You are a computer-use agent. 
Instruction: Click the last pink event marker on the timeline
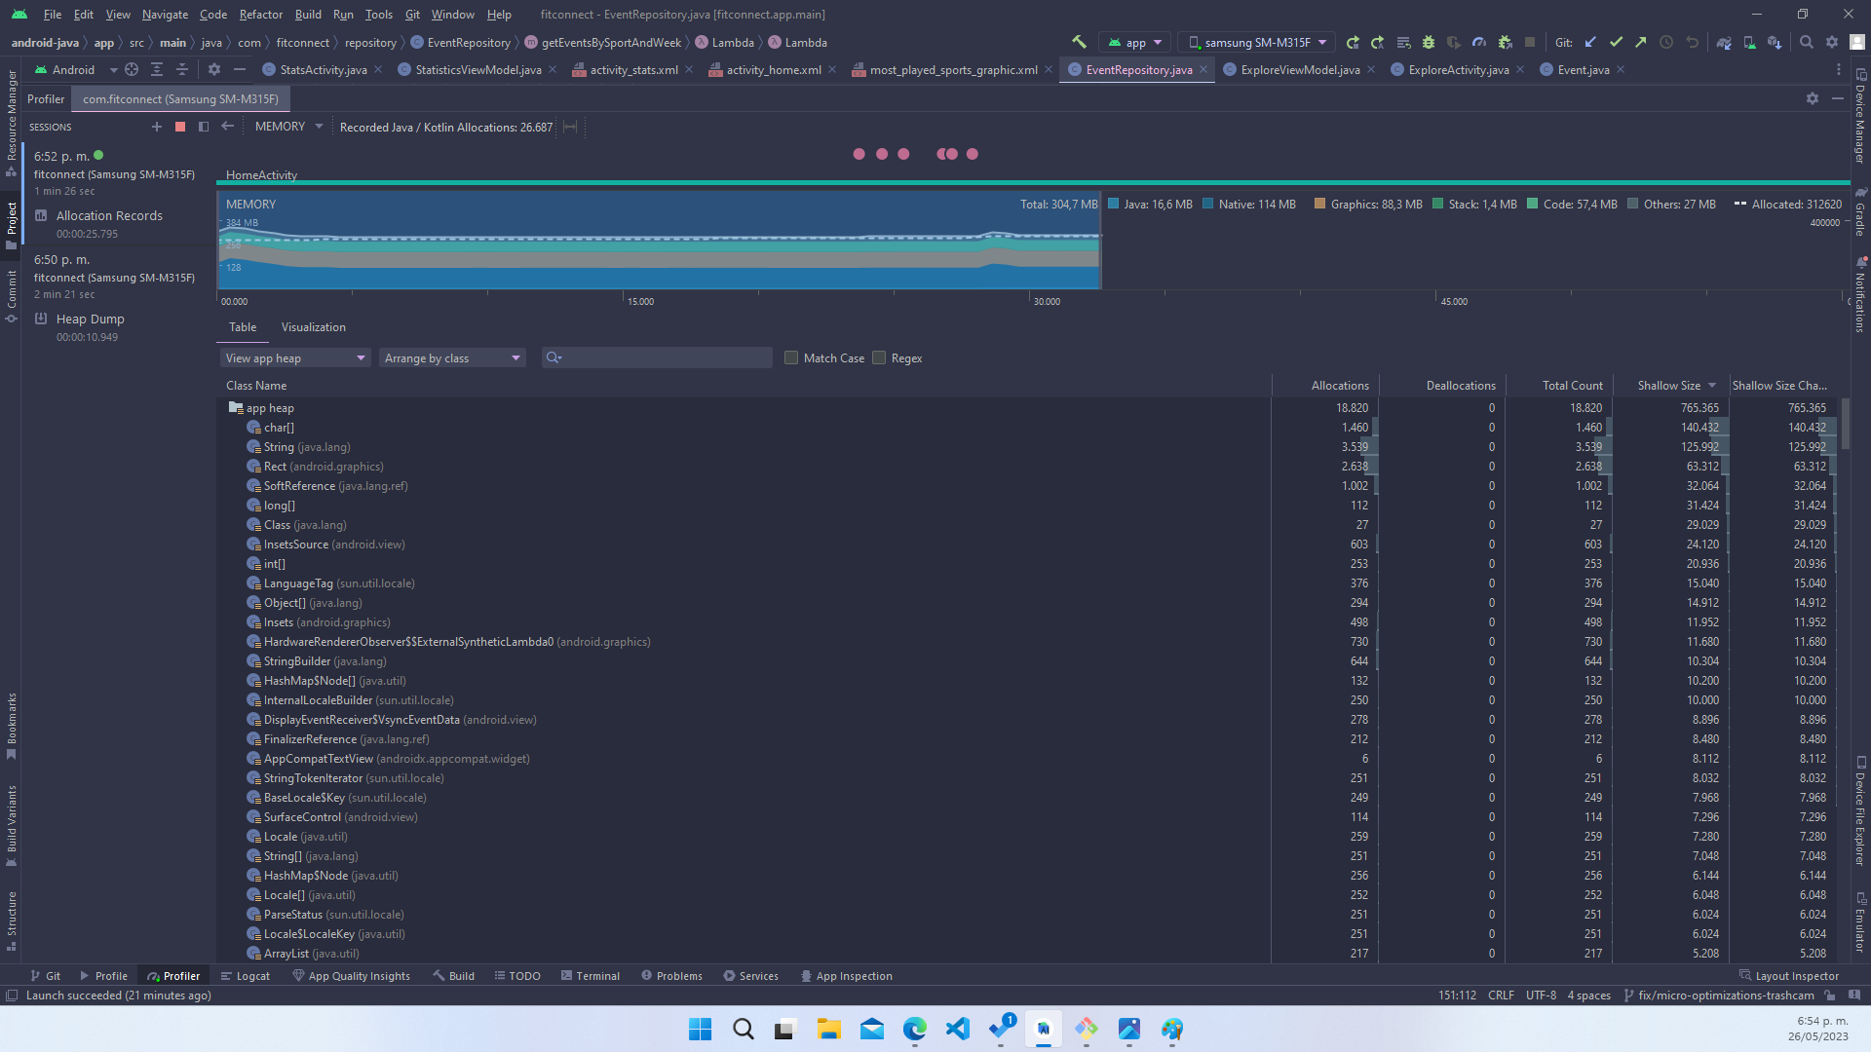coord(972,154)
